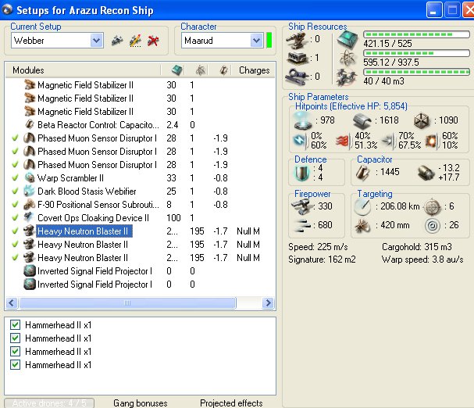Image resolution: width=474 pixels, height=408 pixels.
Task: Click the CPU column header icon
Action: point(176,70)
